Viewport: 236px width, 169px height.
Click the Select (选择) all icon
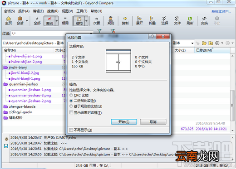(x=165, y=20)
